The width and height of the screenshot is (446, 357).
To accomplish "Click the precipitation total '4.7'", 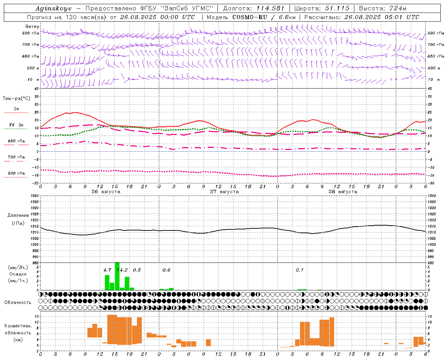I will click(107, 270).
